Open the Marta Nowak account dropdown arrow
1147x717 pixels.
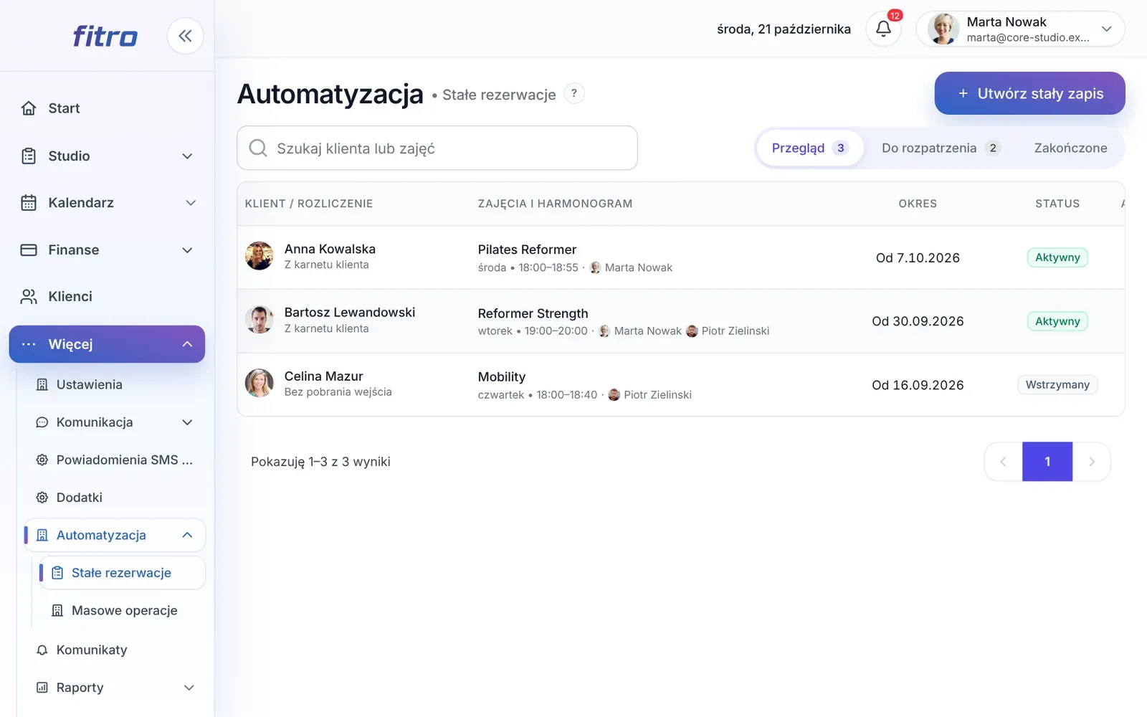point(1106,29)
